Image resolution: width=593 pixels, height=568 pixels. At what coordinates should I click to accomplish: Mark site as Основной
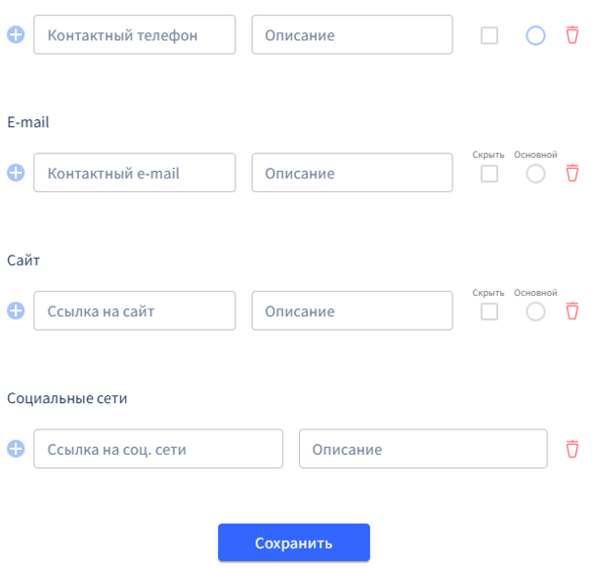coord(535,312)
